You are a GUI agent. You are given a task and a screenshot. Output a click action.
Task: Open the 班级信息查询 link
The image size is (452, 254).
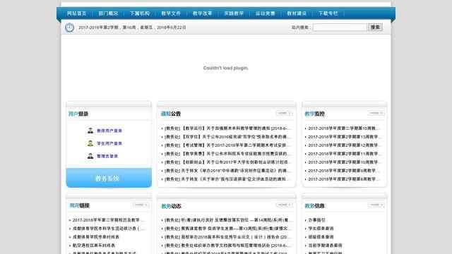[321, 237]
